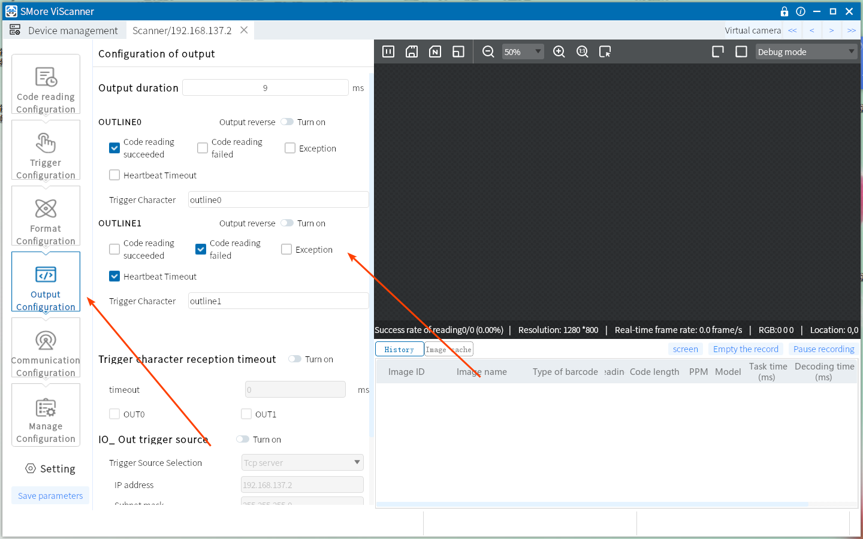Image resolution: width=863 pixels, height=539 pixels.
Task: Click Decoding time (ms) column header
Action: click(x=824, y=371)
